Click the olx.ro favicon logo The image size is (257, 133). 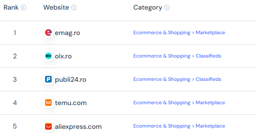coord(48,56)
